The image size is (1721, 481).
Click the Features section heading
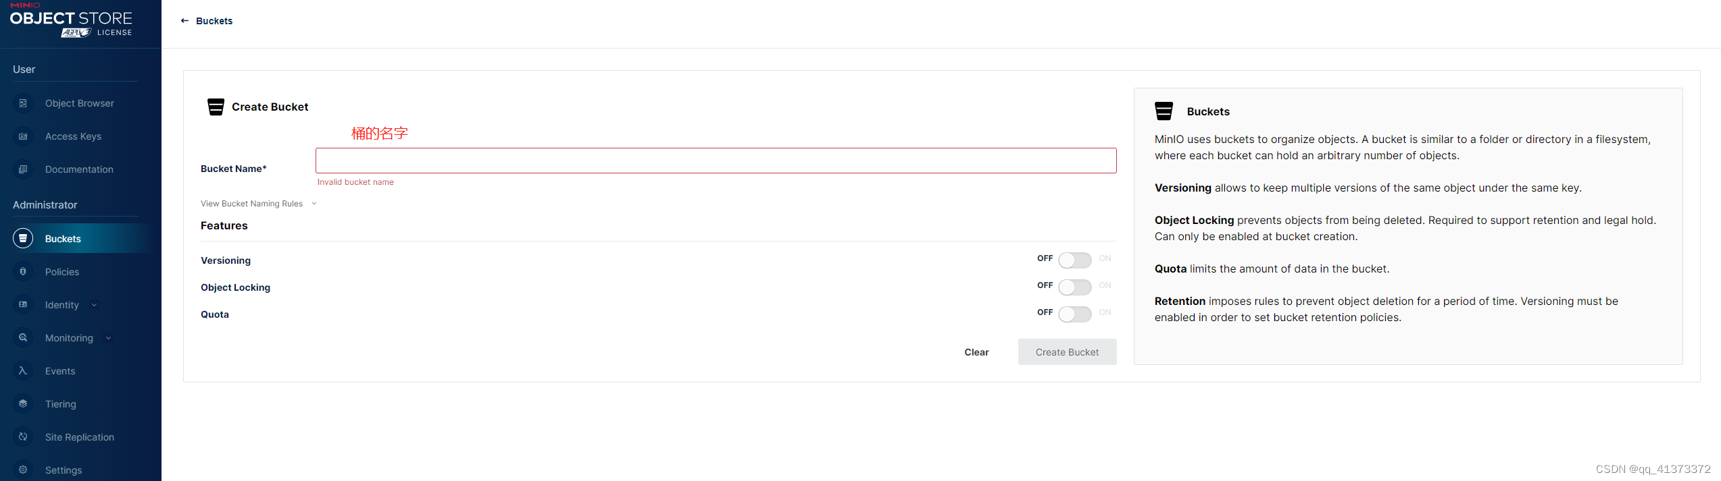224,225
